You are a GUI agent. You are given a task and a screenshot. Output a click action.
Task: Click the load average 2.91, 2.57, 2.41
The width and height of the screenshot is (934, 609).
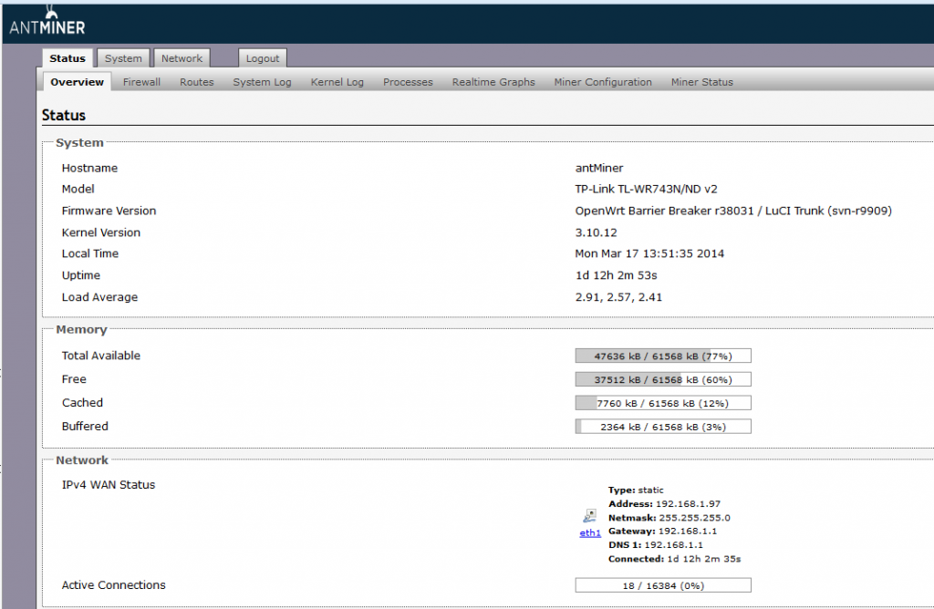click(618, 297)
